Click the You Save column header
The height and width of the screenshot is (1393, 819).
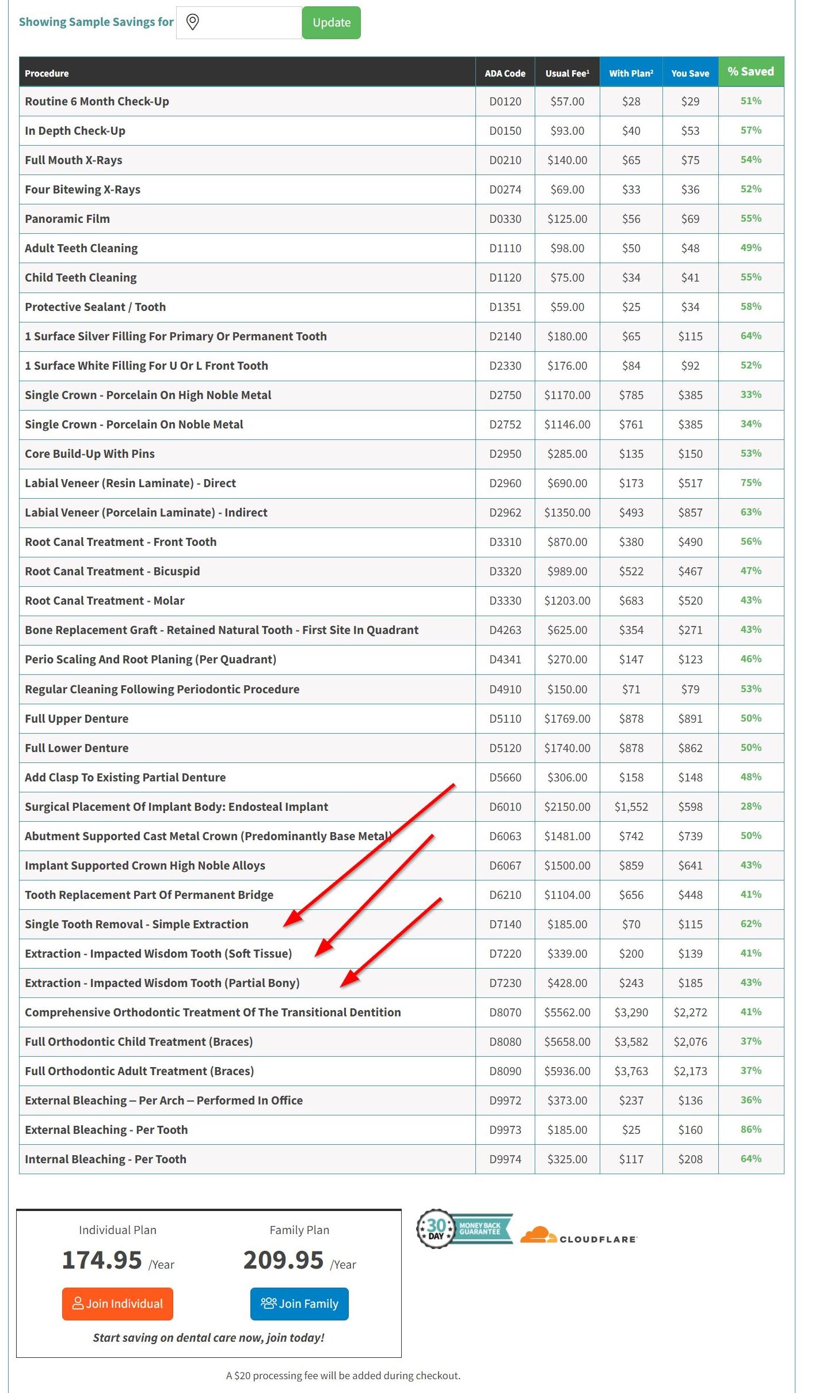pos(690,73)
